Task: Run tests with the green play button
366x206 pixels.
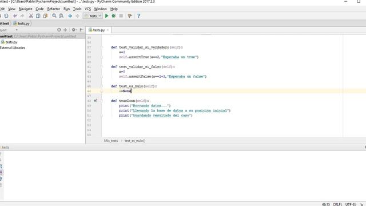Action: coord(107,16)
